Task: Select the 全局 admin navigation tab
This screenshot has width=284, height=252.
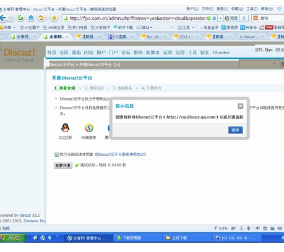Action: click(64, 52)
